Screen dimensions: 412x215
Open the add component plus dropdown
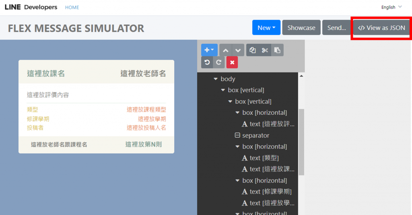tap(209, 50)
